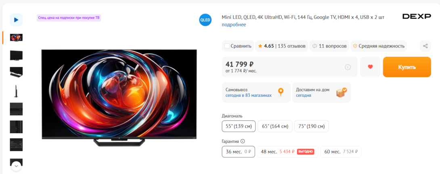This screenshot has height=174, width=440.
Task: Click the price info circle icon
Action: (x=348, y=67)
